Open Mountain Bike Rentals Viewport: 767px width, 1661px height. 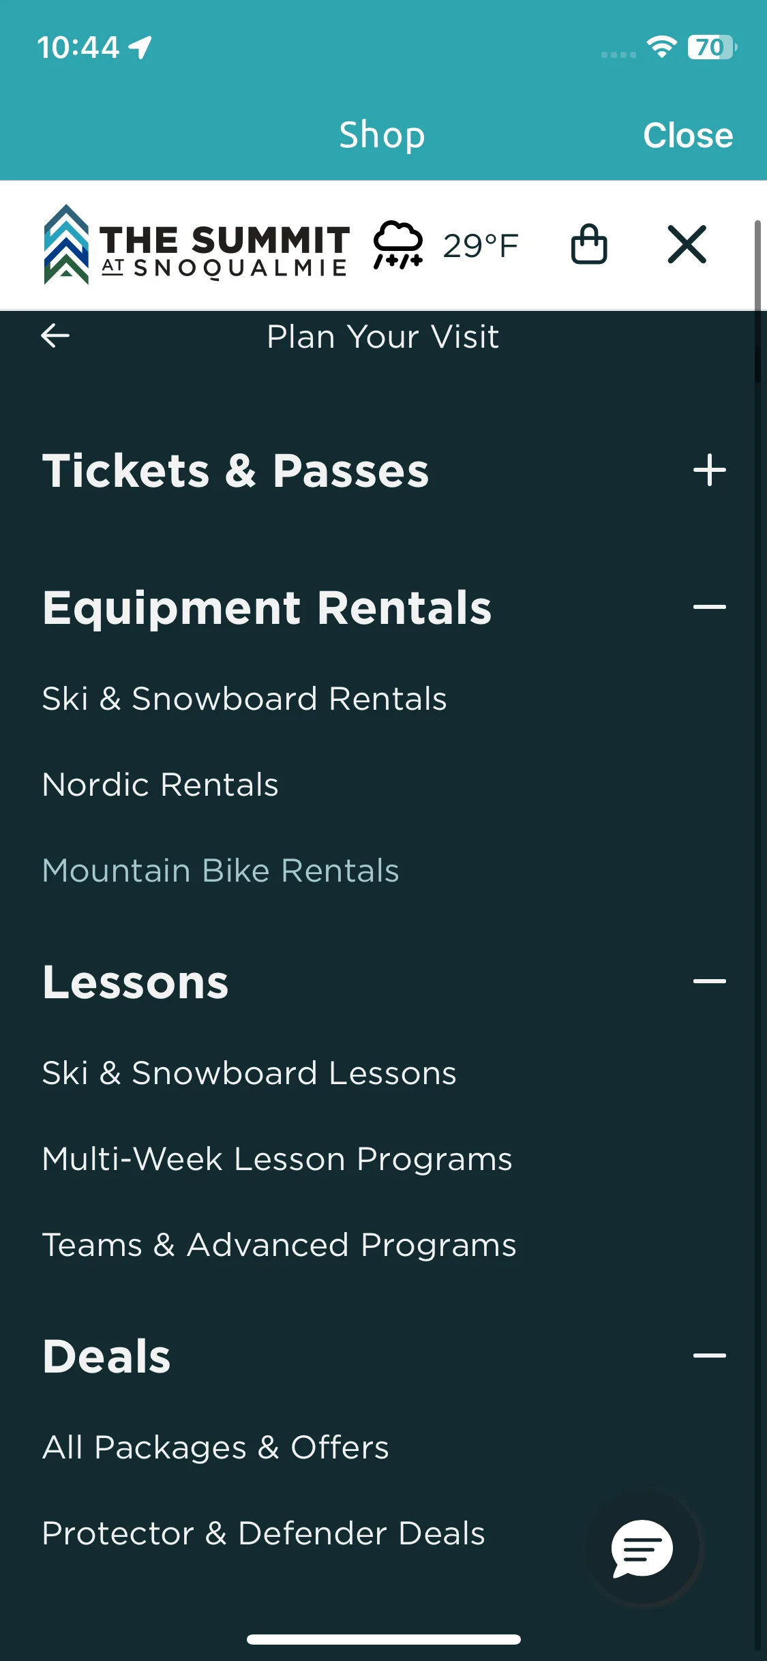[220, 871]
